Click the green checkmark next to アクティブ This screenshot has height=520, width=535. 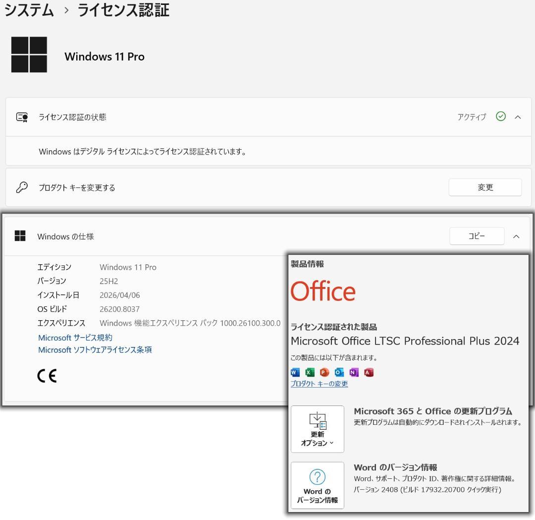(500, 116)
